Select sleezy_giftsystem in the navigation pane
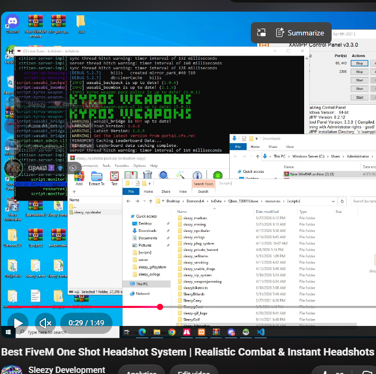This screenshot has width=376, height=374. point(152,267)
